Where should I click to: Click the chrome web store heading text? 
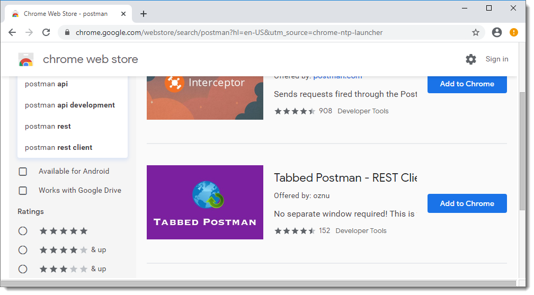click(x=90, y=59)
